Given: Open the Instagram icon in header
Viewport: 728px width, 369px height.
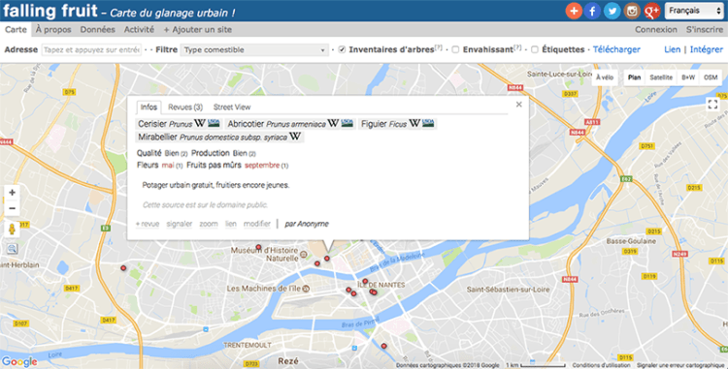Looking at the screenshot, I should (632, 11).
